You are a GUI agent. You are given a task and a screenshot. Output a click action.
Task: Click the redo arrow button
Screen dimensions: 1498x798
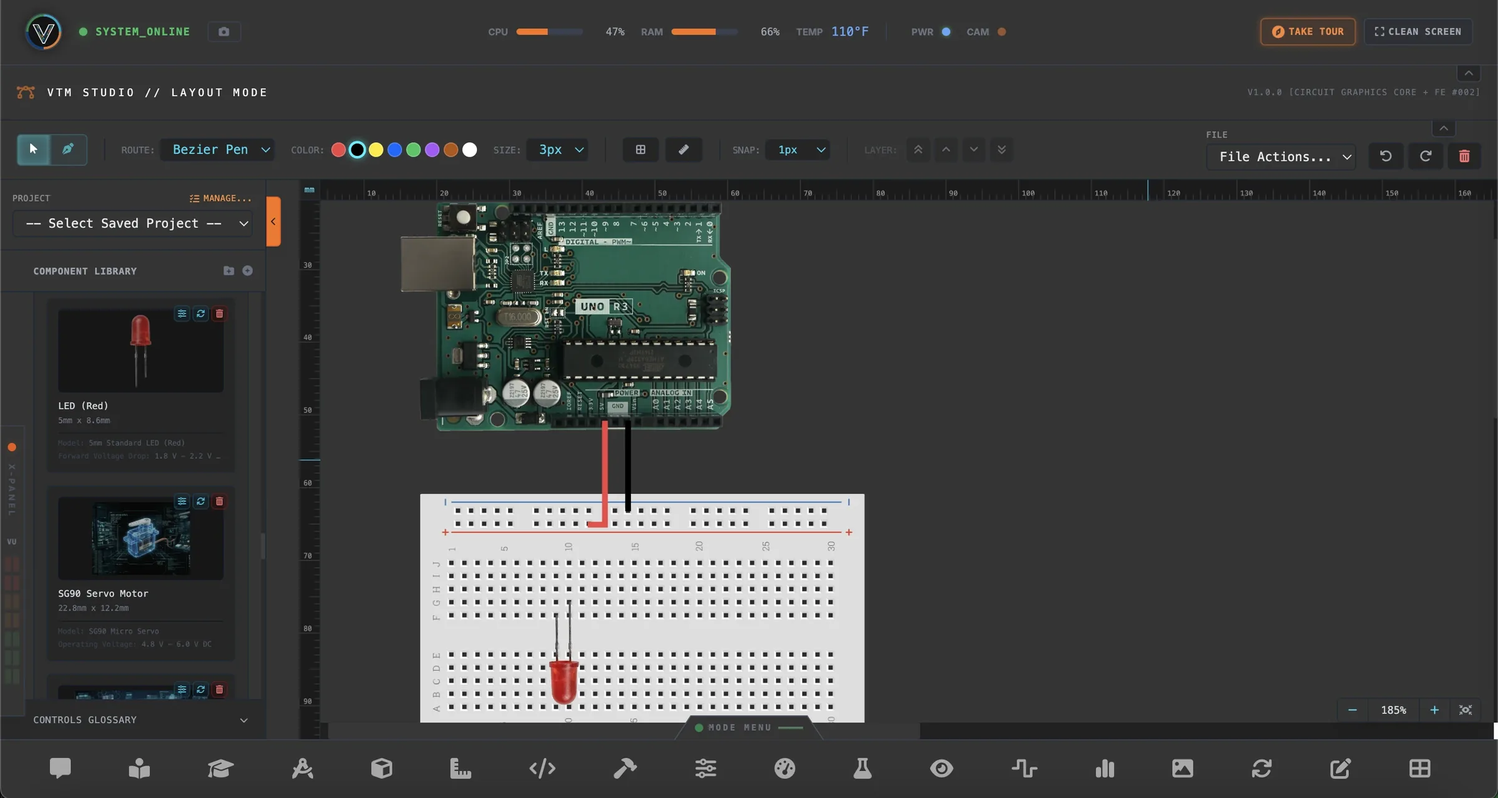point(1426,156)
